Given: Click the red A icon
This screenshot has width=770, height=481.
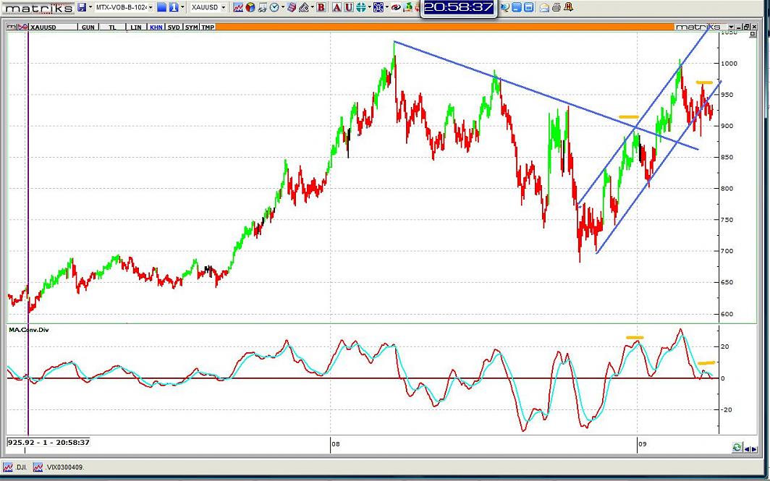Looking at the screenshot, I should pyautogui.click(x=337, y=7).
